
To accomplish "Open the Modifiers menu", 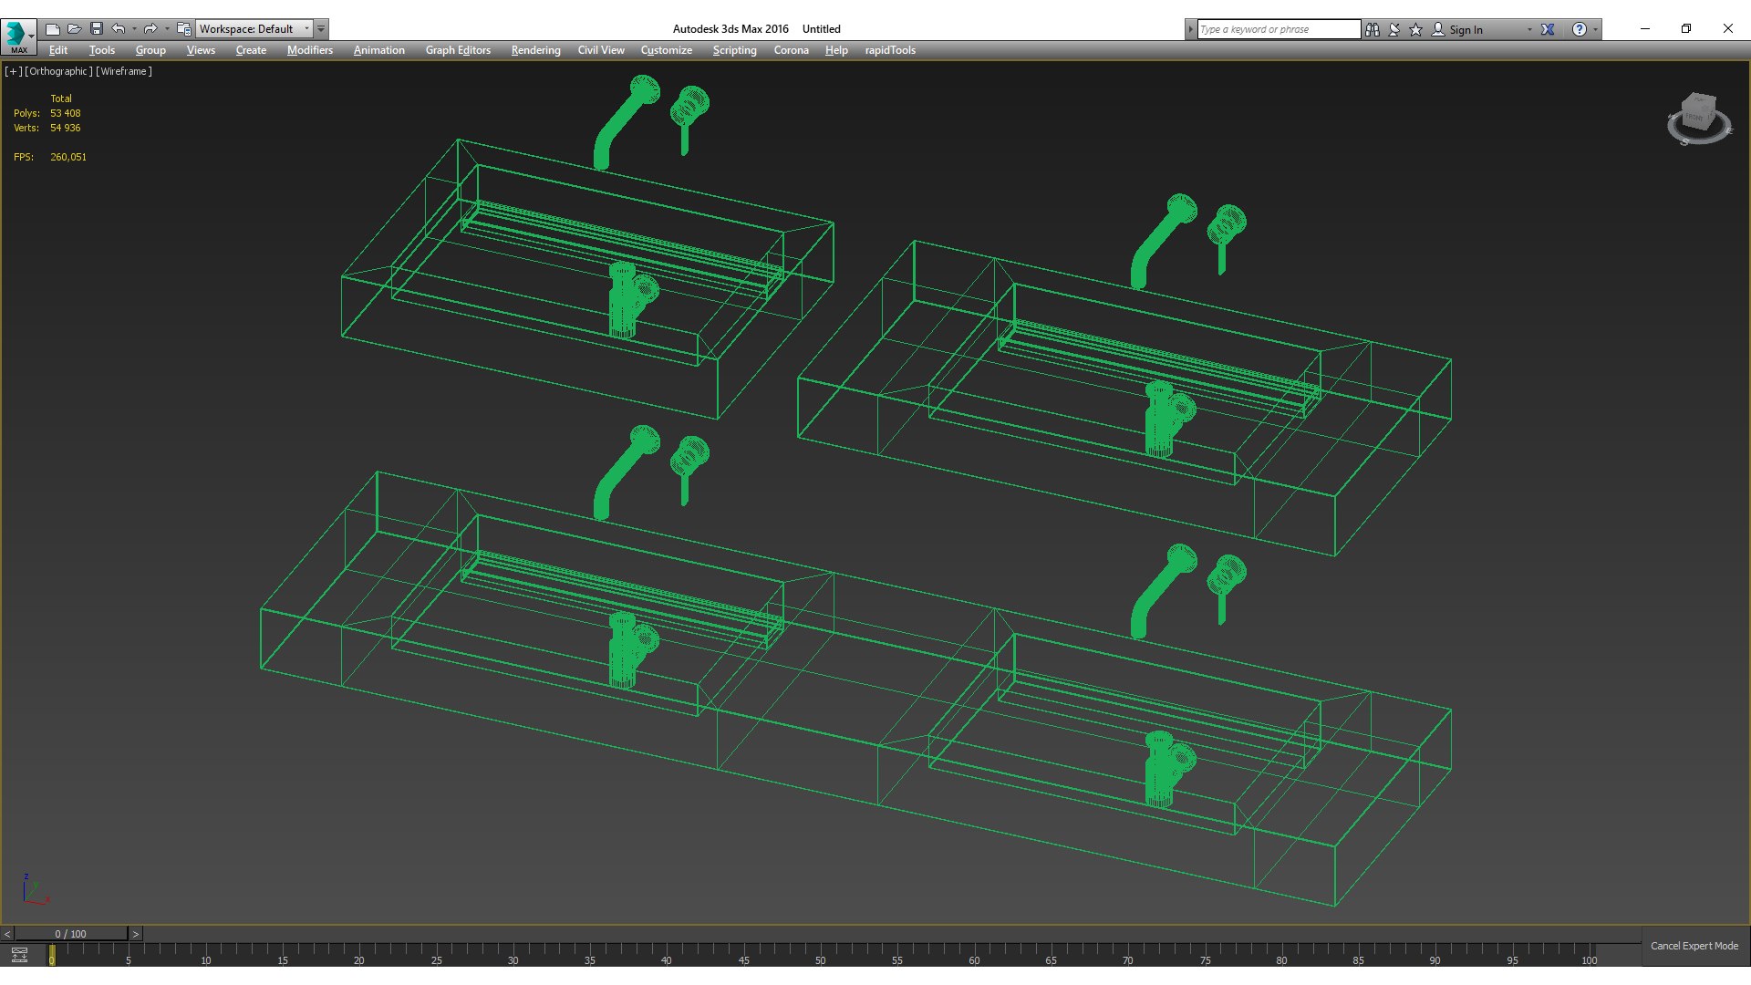I will tap(309, 50).
